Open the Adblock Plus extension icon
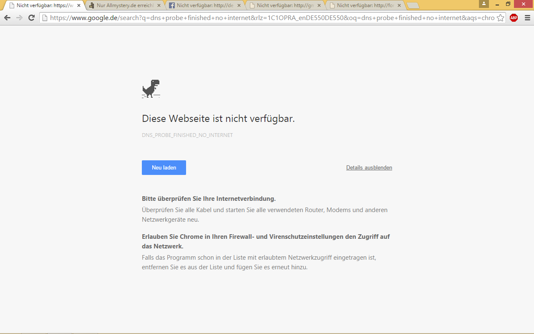The height and width of the screenshot is (334, 534). tap(514, 18)
